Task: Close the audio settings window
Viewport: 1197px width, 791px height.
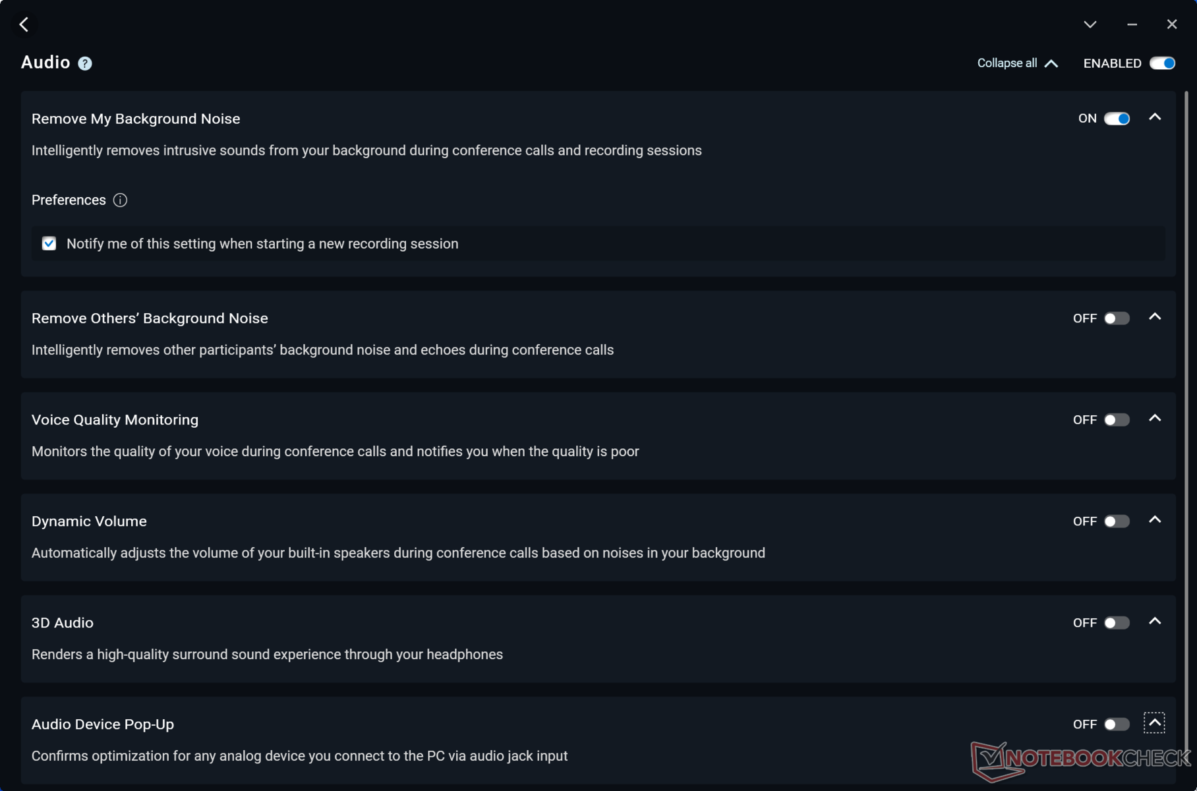Action: coord(1171,24)
